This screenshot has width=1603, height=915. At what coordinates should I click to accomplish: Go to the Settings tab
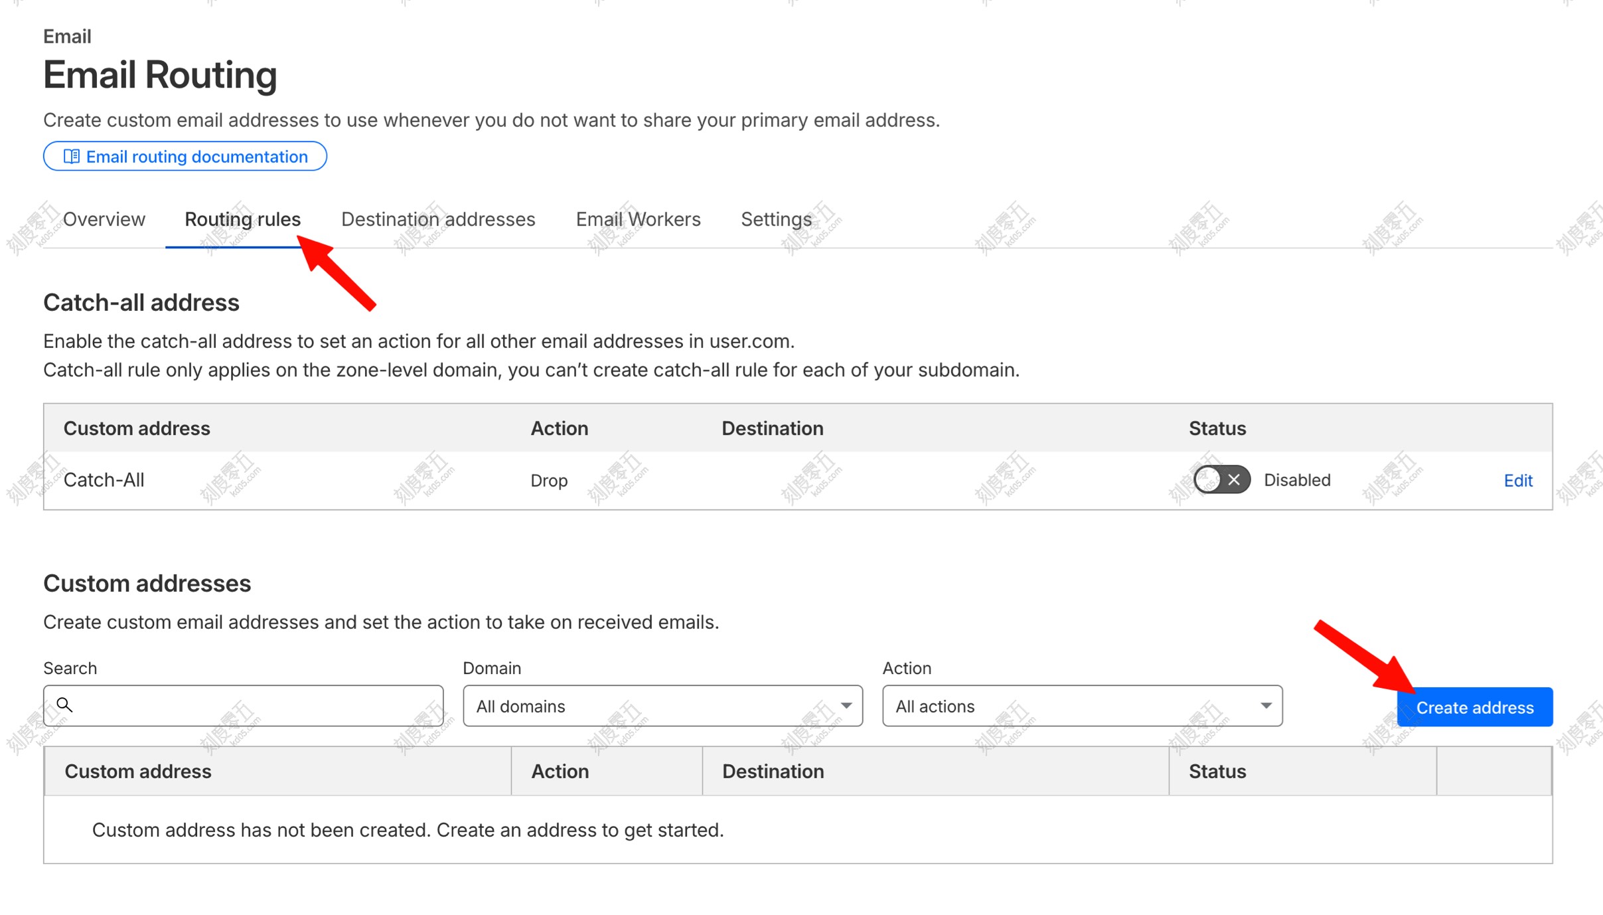tap(776, 219)
